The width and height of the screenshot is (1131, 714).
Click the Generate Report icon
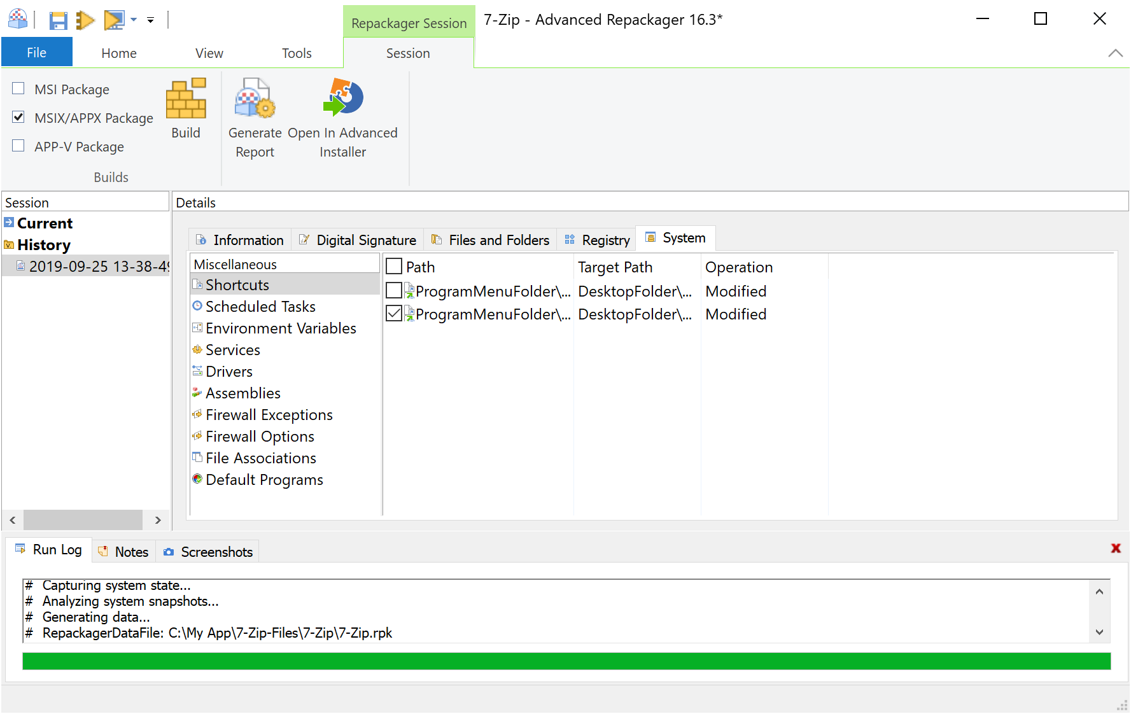coord(255,99)
